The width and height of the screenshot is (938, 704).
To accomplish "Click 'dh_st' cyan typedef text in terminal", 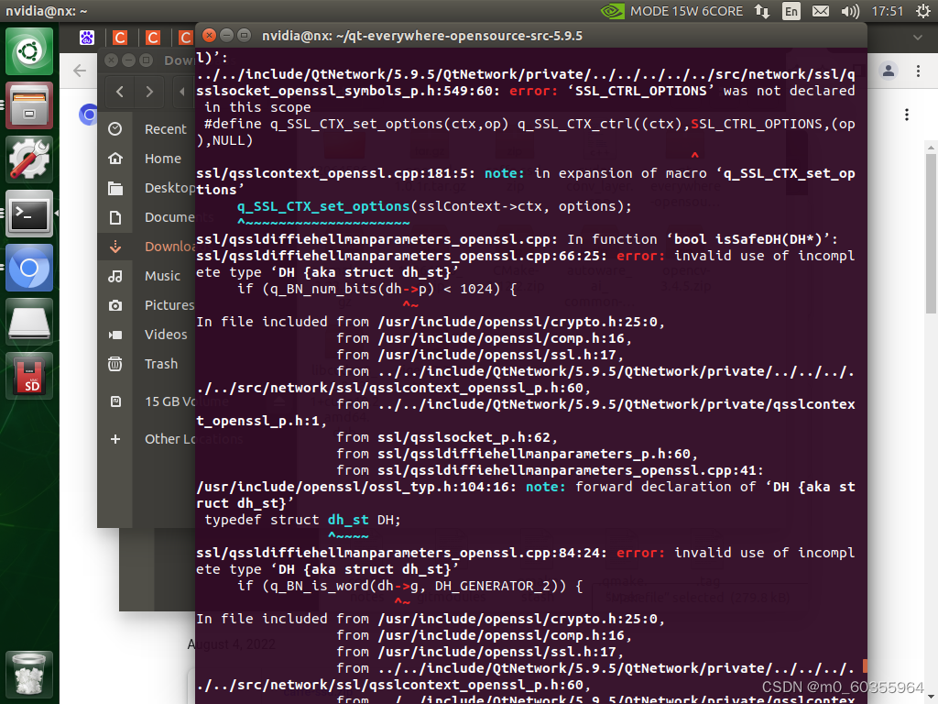I will pos(347,520).
